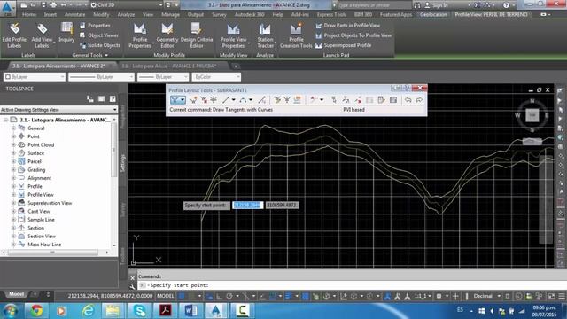
Task: Click Undo arrow in Profile Layout Tools
Action: point(408,100)
